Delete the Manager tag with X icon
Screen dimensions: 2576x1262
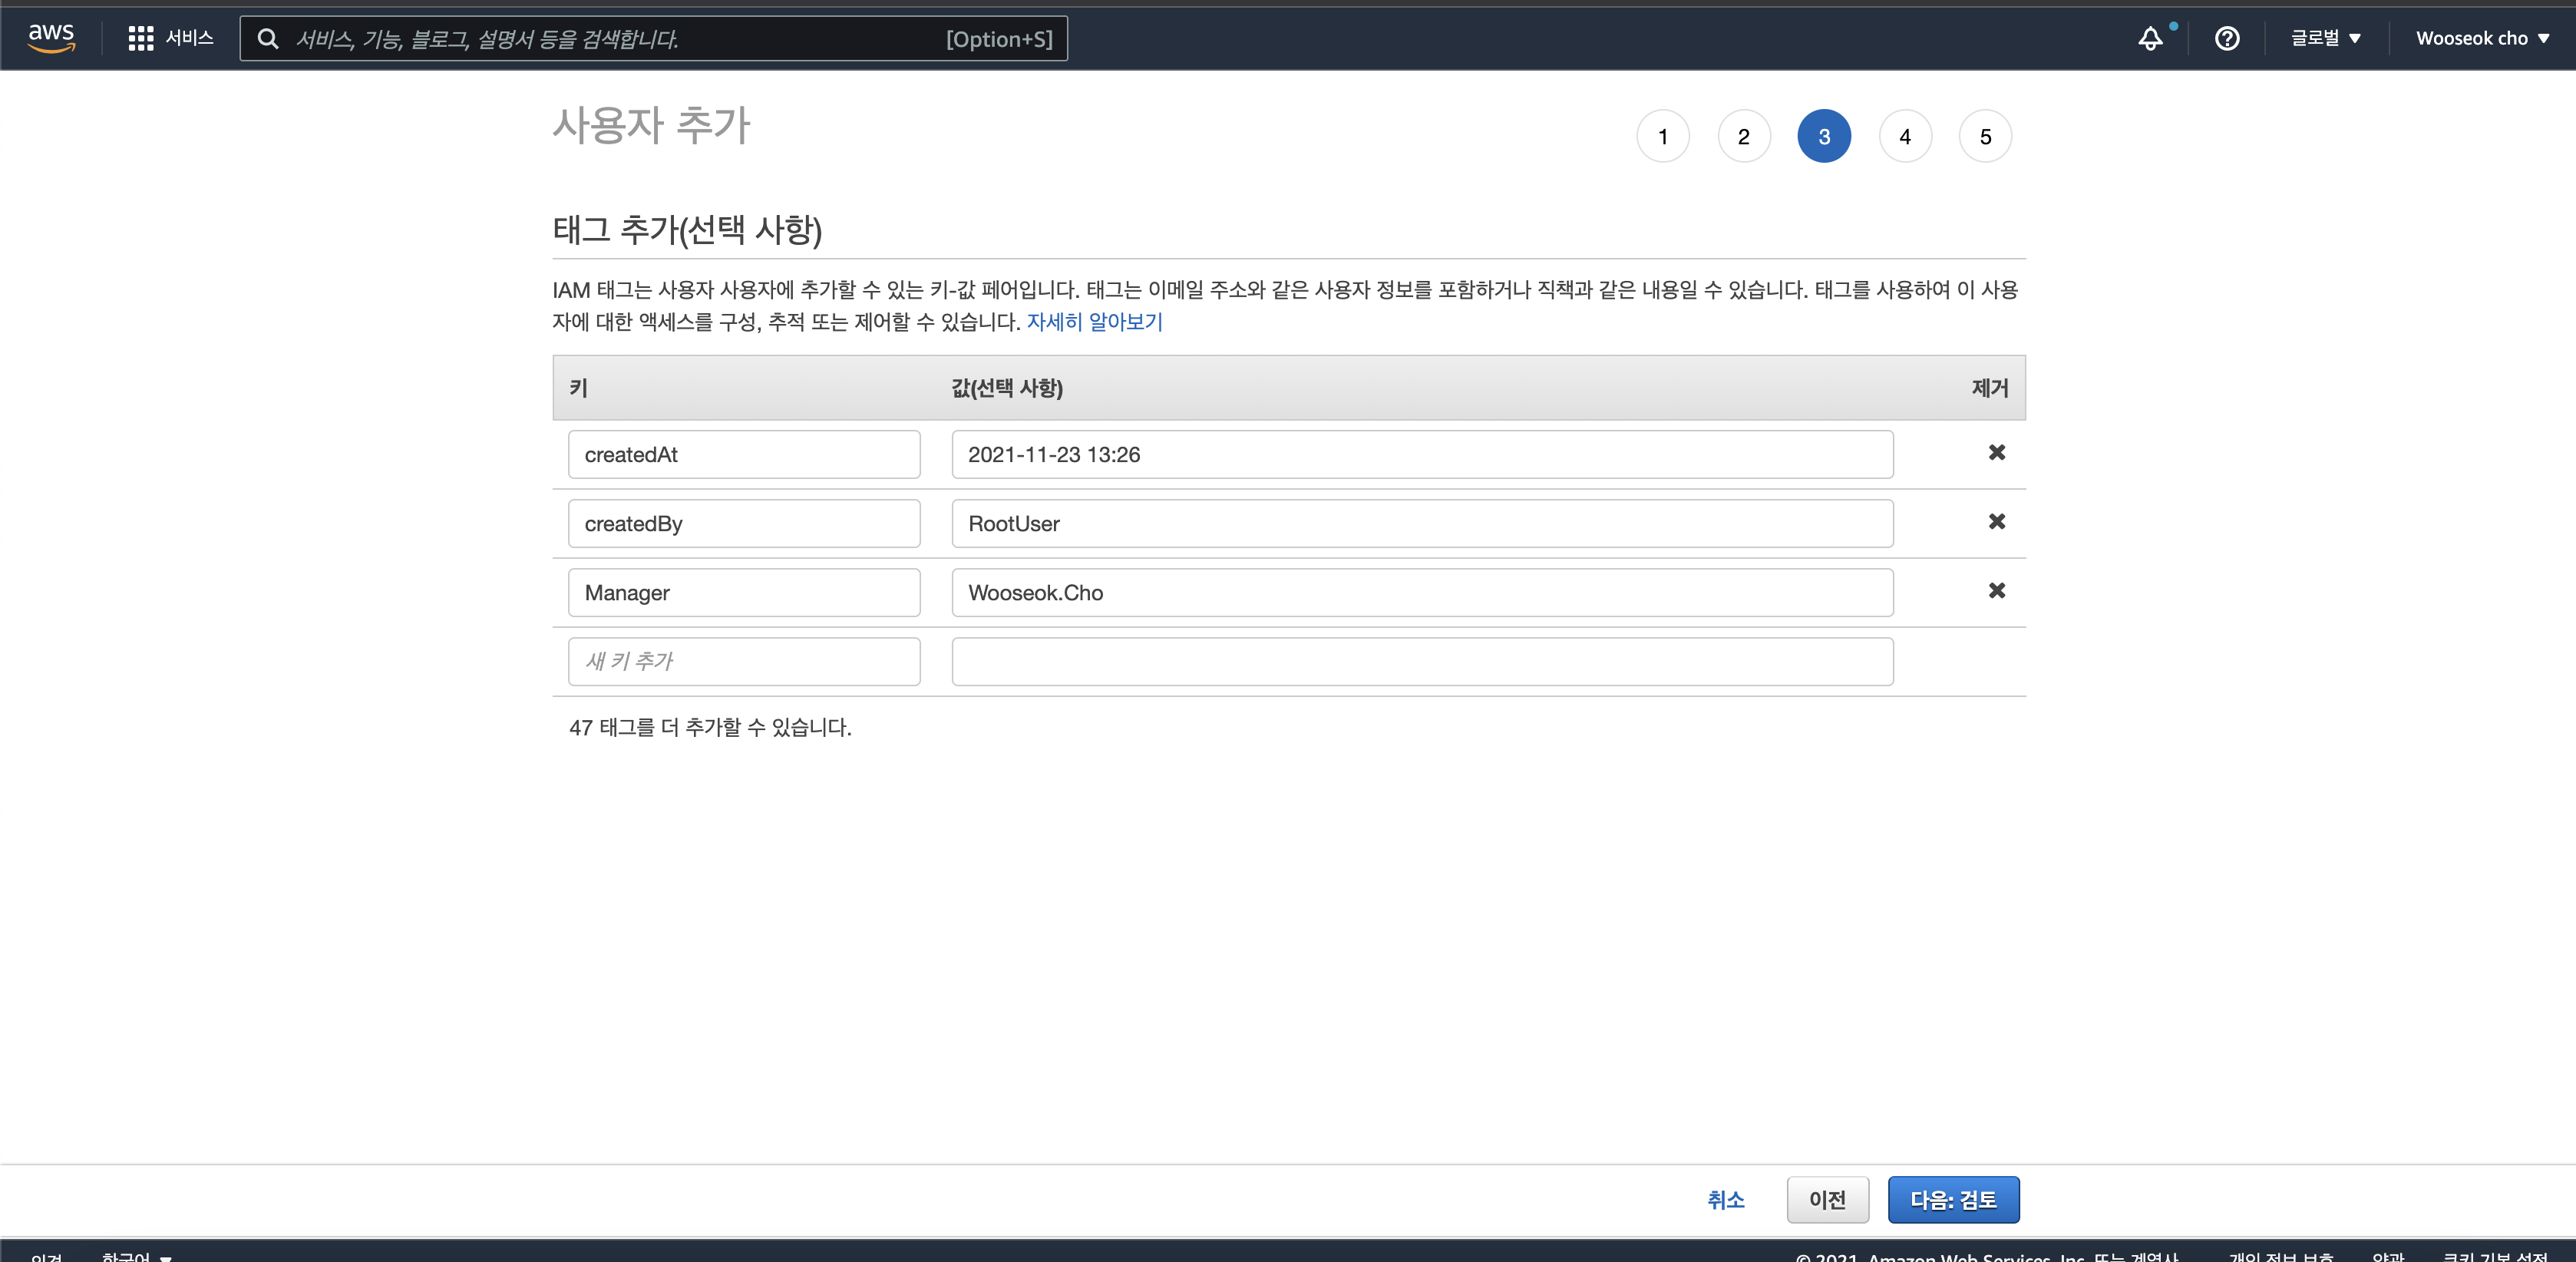tap(1996, 591)
